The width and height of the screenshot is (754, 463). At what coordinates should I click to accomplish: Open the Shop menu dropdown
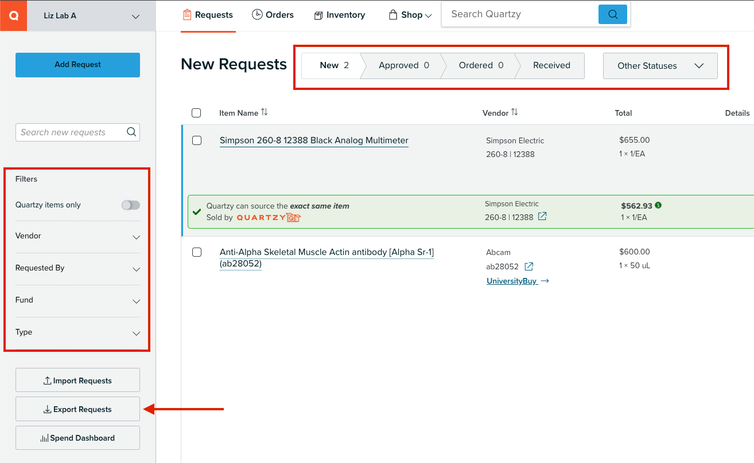click(410, 15)
